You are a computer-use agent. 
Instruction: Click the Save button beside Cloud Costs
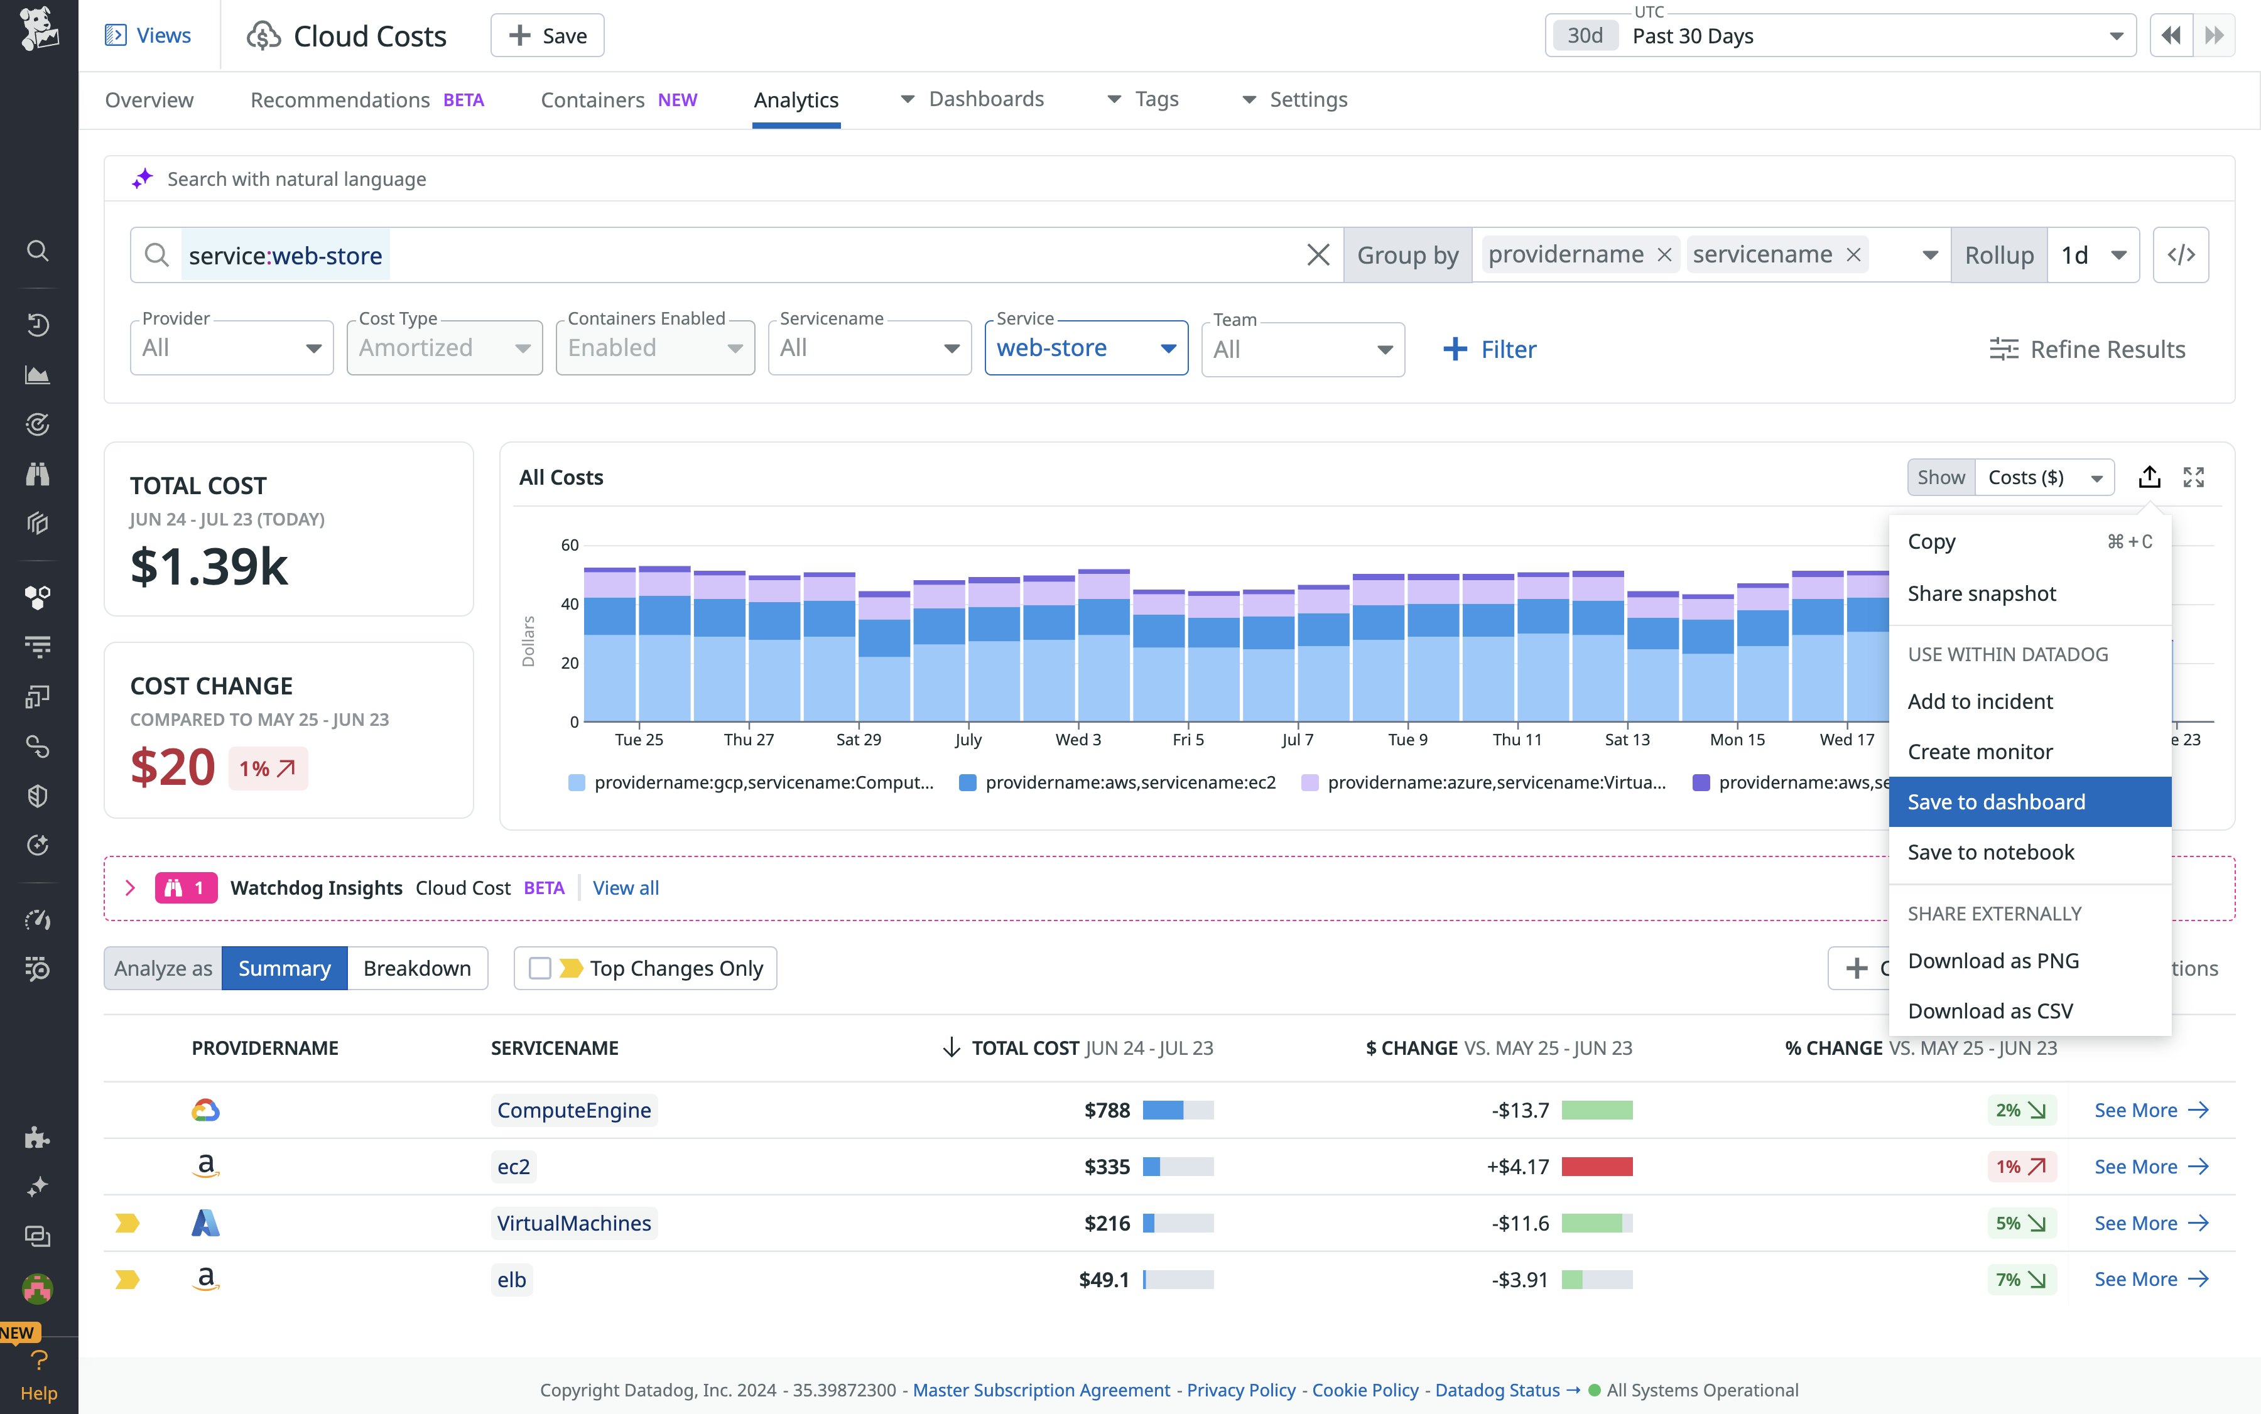tap(547, 36)
